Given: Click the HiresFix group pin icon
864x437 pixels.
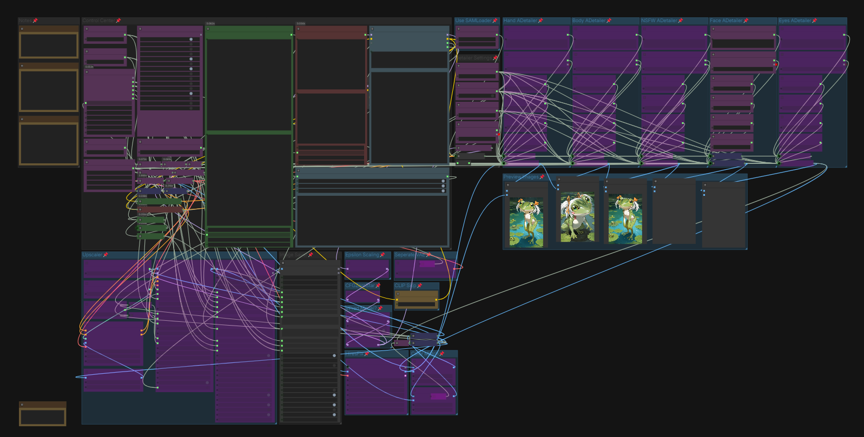Looking at the screenshot, I should pos(366,354).
